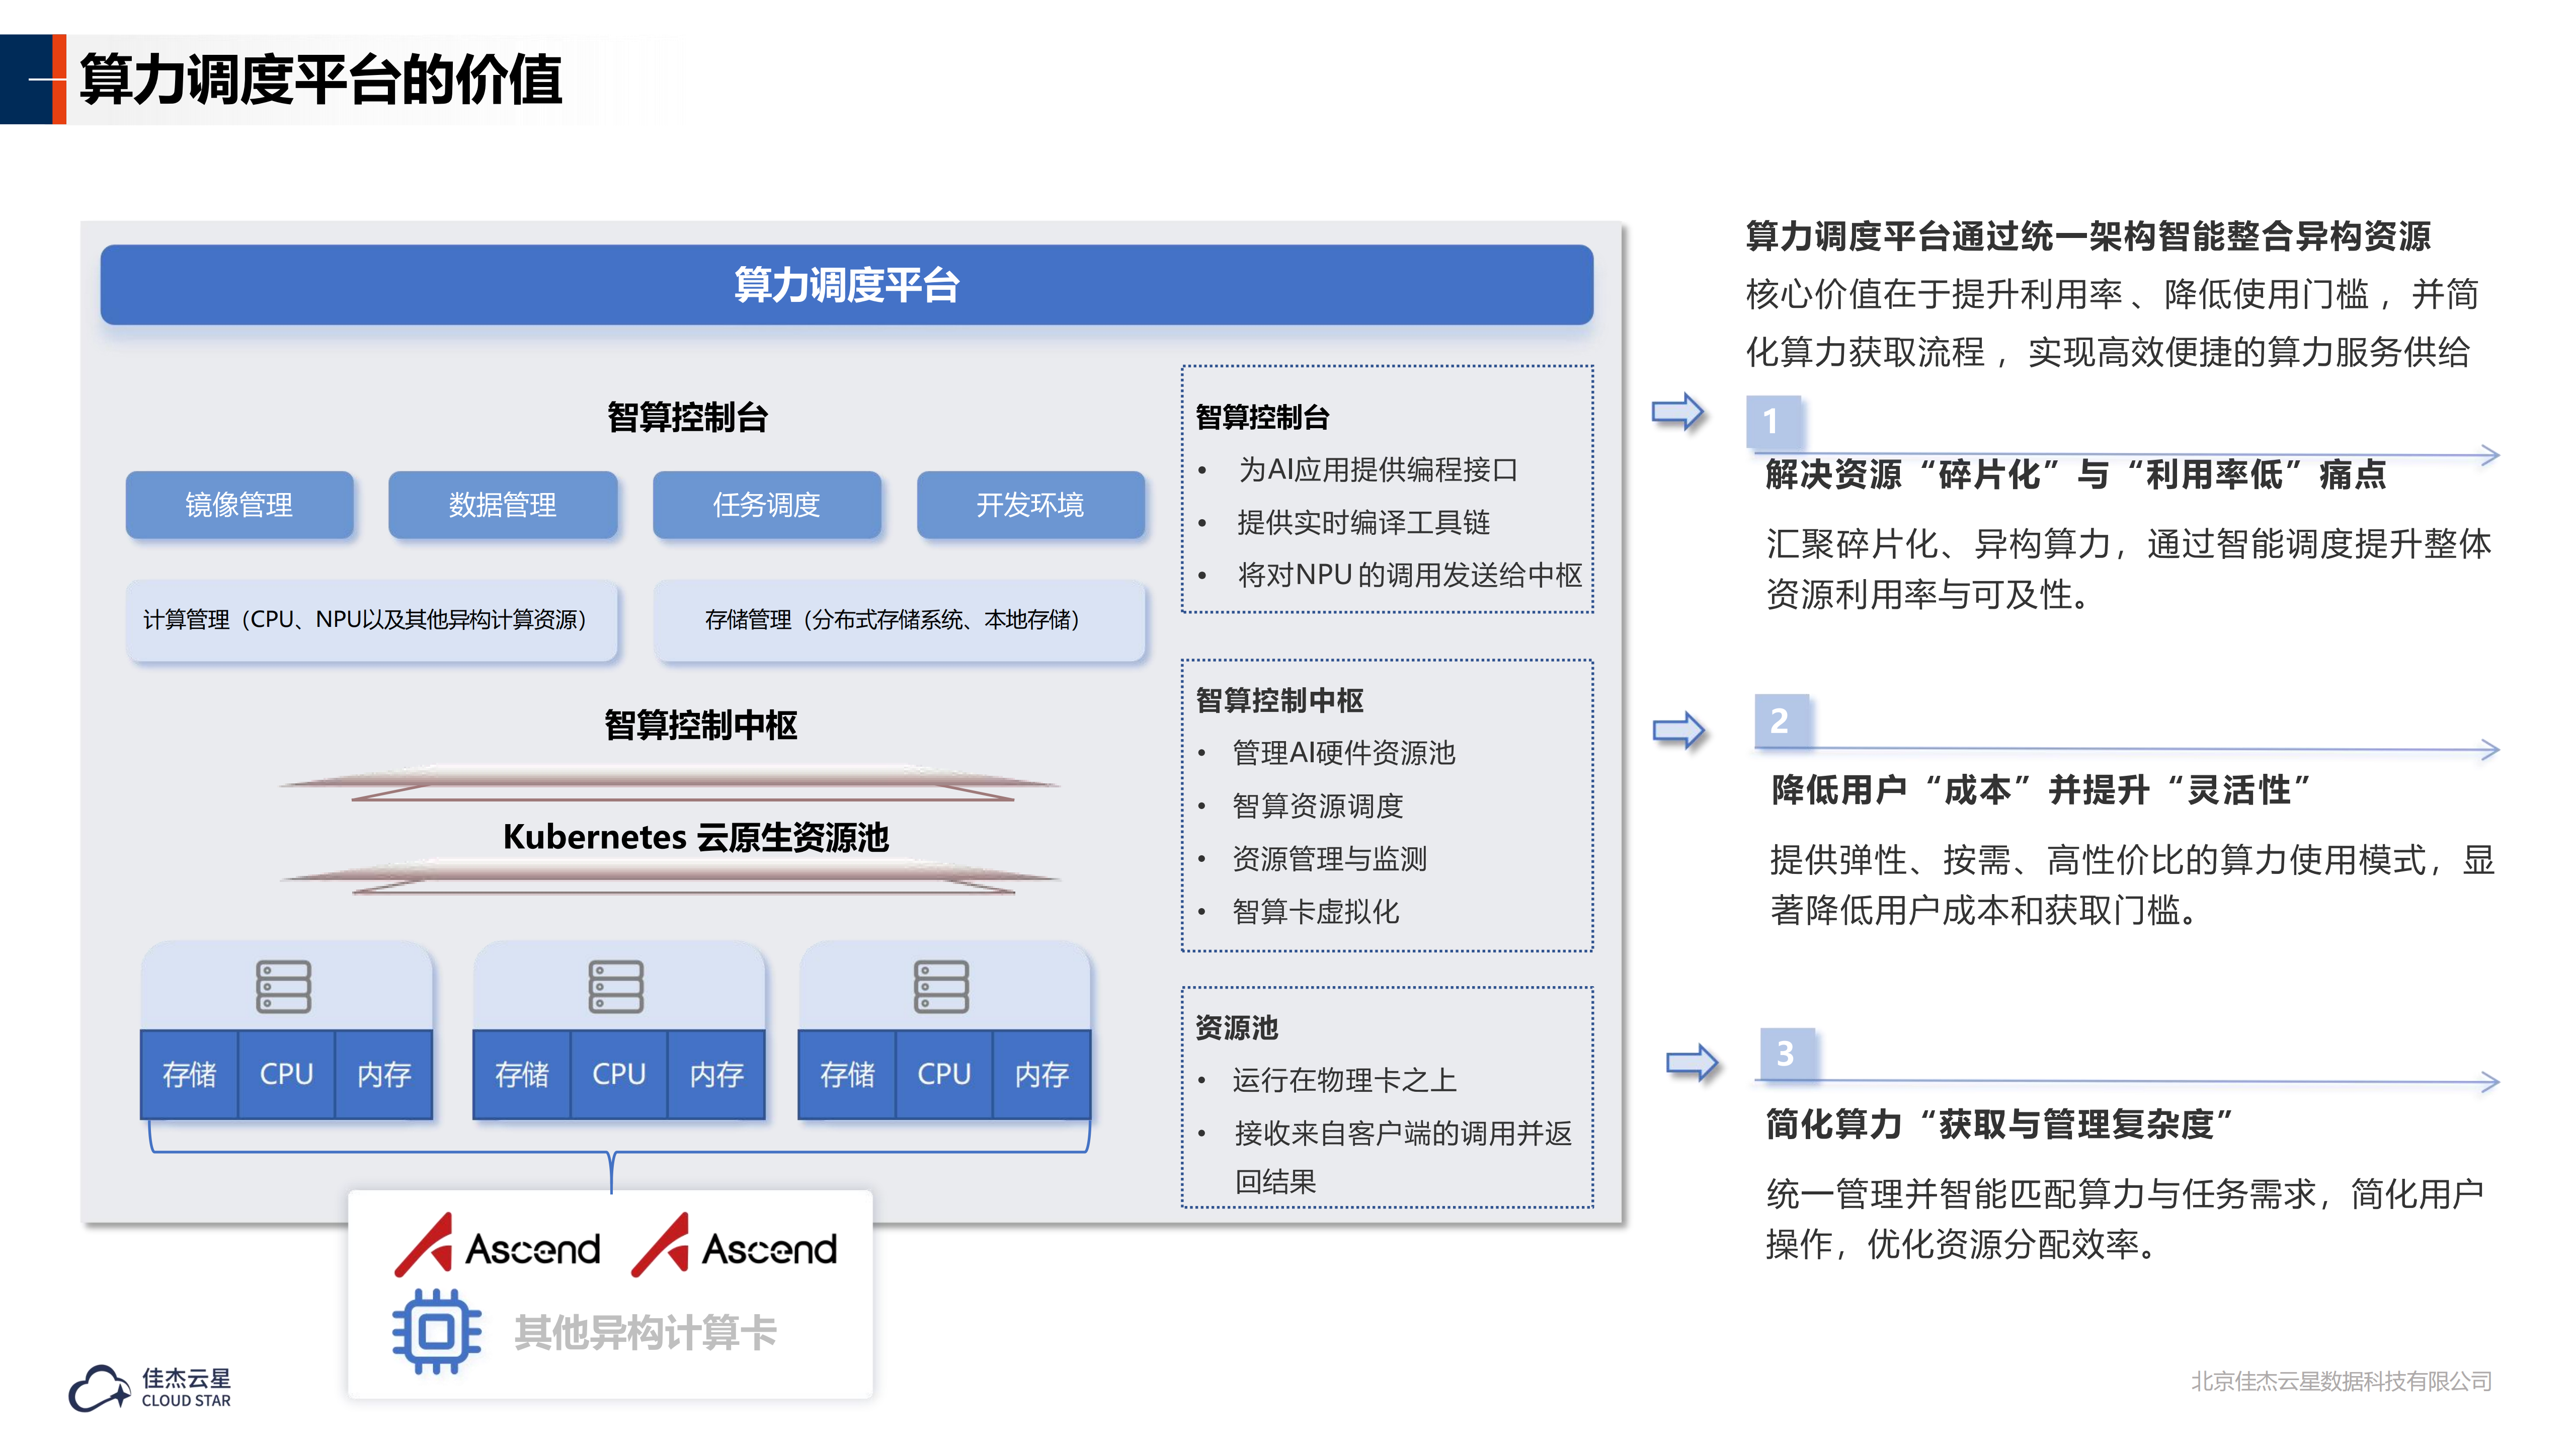Click the right Ascend logo
Viewport: 2576px width, 1449px height.
(x=735, y=1246)
